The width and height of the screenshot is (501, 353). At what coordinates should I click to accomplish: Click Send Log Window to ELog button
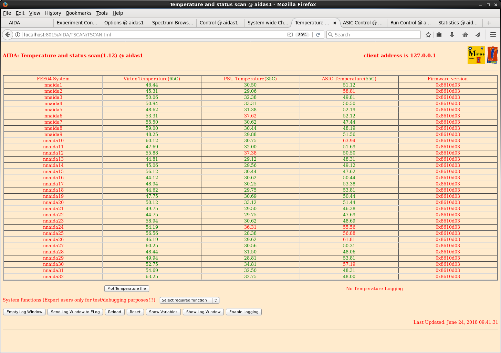75,312
